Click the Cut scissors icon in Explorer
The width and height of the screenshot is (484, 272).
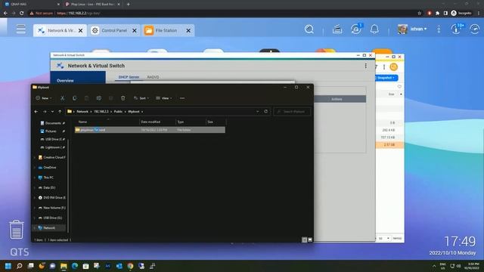tap(62, 98)
